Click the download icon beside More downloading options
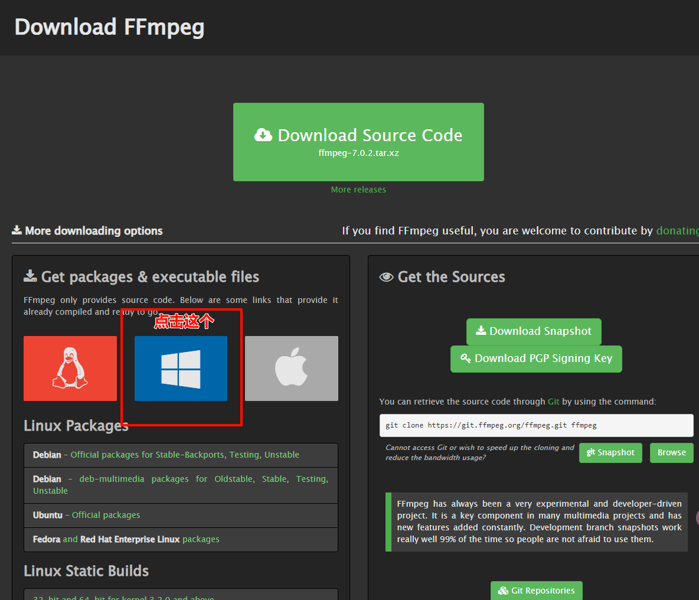 (17, 230)
